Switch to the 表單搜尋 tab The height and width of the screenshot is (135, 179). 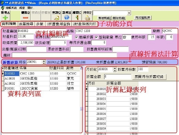(x=26, y=24)
